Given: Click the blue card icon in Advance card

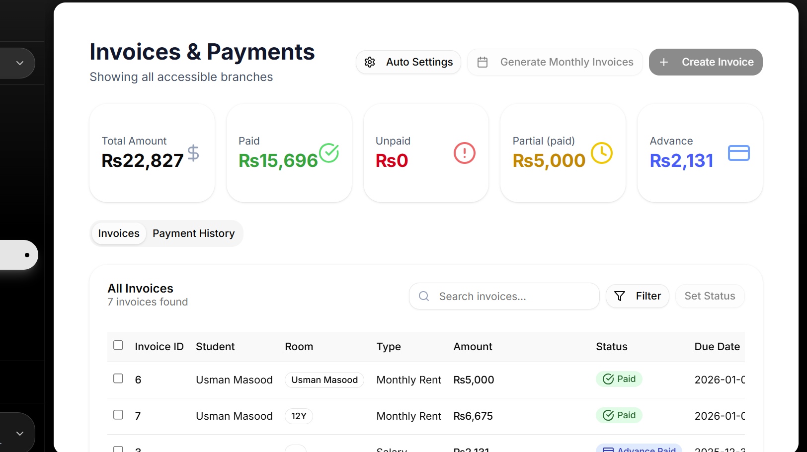Looking at the screenshot, I should click(738, 153).
